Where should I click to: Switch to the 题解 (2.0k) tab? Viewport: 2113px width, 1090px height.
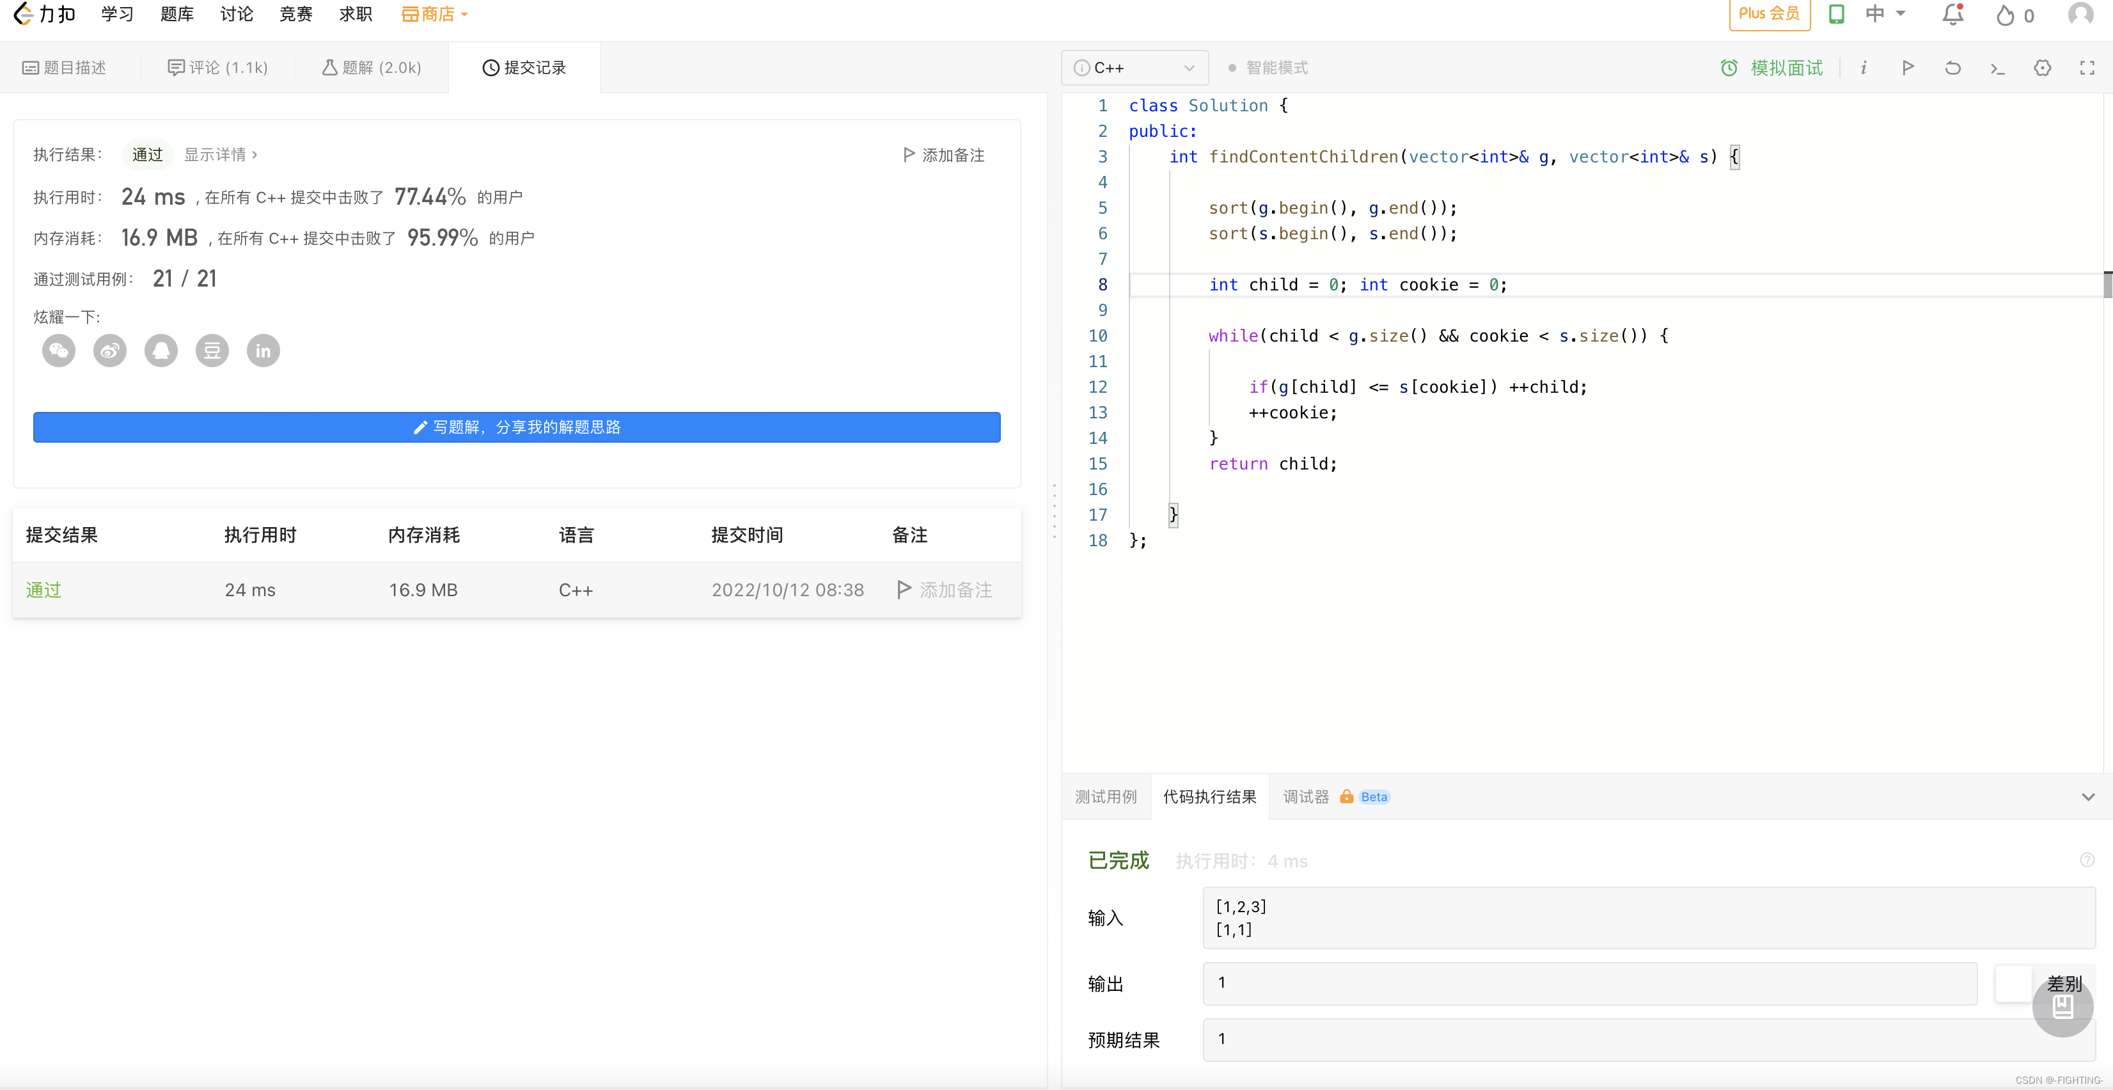click(372, 68)
